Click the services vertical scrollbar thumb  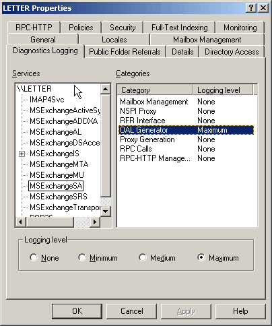[x=105, y=145]
